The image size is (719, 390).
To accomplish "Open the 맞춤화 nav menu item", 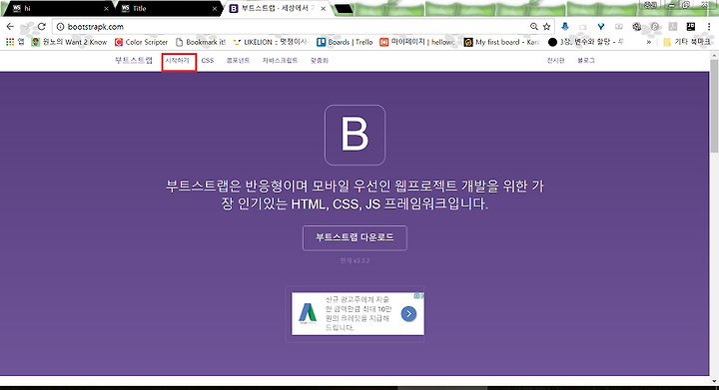I will coord(320,61).
